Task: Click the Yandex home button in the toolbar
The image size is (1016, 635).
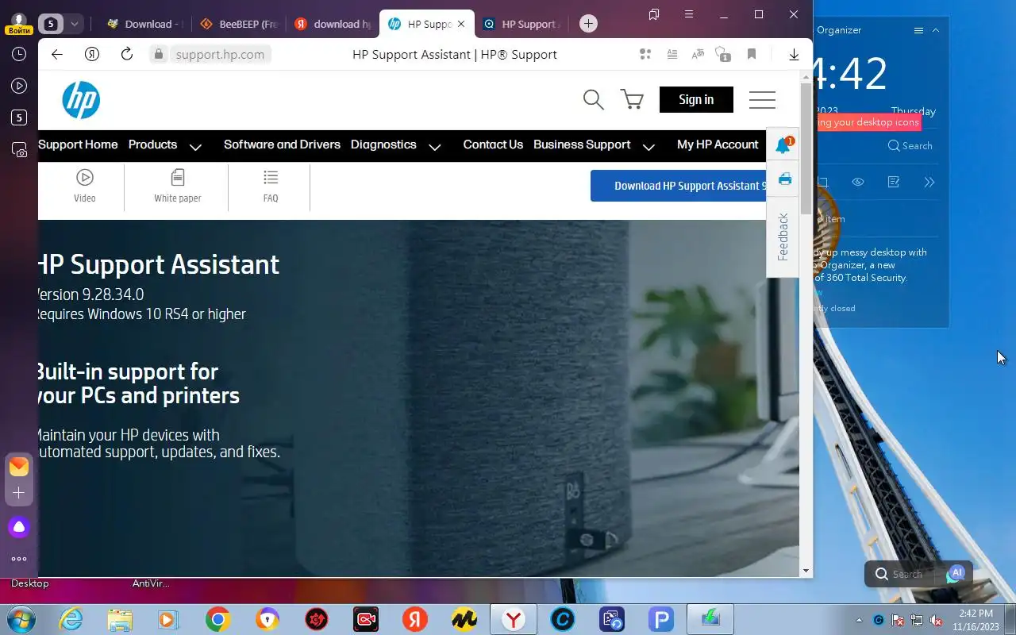Action: 92,54
